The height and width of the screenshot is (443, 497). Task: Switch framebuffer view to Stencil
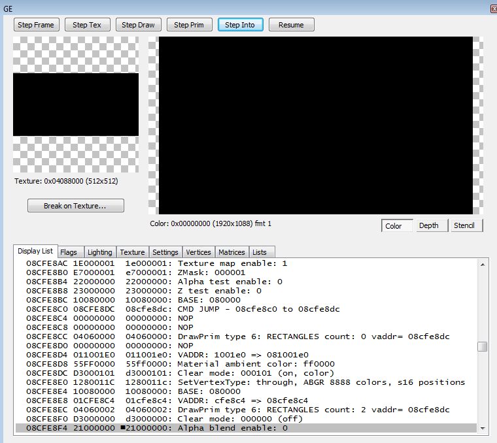pos(466,226)
